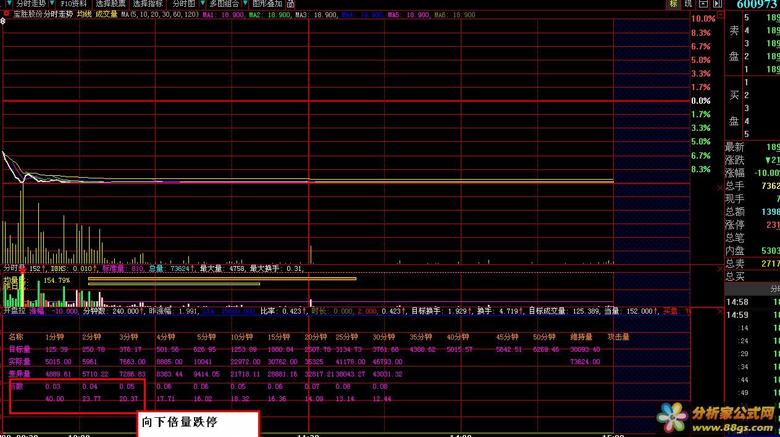Switch to 分时图 view

coord(184,4)
